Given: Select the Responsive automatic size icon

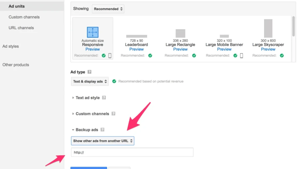Looking at the screenshot, I should pyautogui.click(x=93, y=32).
